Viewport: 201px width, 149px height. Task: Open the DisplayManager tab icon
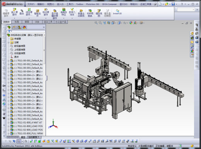click(x=24, y=27)
